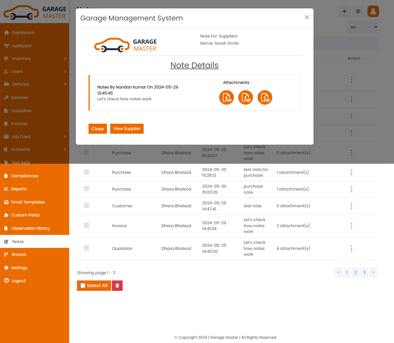The image size is (394, 343).
Task: Click the plus icon to add note
Action: [x=344, y=11]
